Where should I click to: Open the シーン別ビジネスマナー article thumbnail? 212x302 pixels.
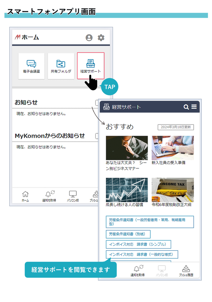coord(127,148)
